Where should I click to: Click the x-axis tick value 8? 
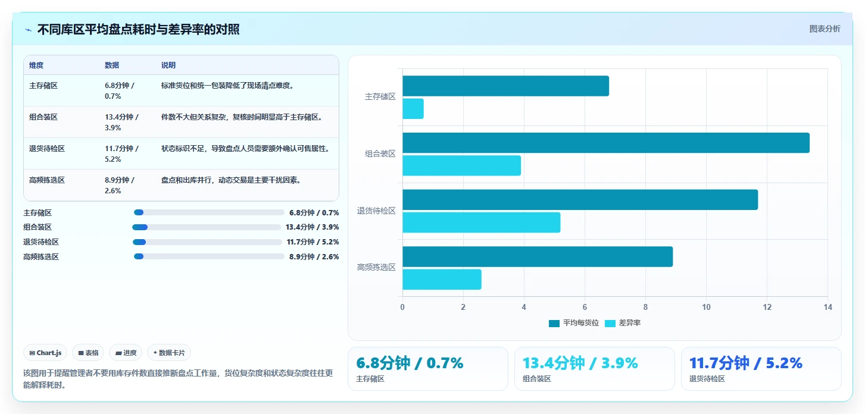(645, 308)
